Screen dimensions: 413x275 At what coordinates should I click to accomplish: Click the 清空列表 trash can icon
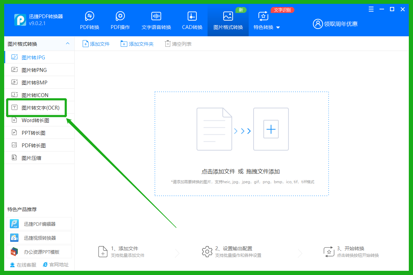pos(167,44)
